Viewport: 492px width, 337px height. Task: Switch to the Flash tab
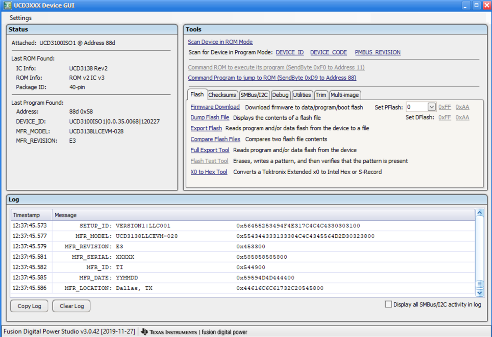pos(197,94)
